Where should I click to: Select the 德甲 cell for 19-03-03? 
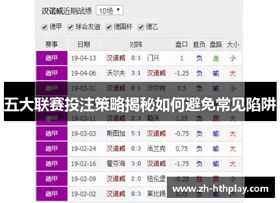pos(52,133)
